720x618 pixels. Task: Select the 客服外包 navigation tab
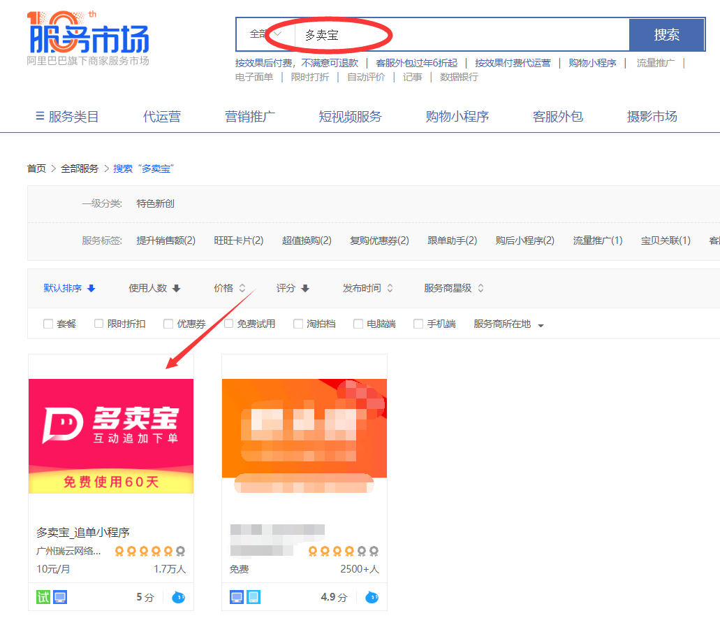[558, 116]
